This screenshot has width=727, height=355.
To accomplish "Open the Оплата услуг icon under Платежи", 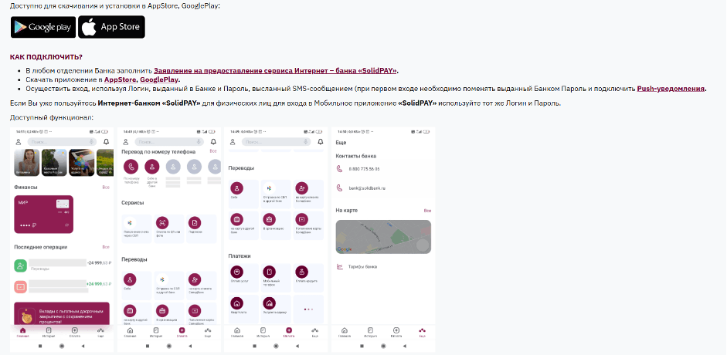I will pyautogui.click(x=237, y=272).
